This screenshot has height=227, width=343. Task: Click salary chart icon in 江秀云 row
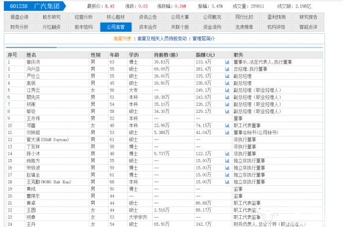(x=227, y=90)
